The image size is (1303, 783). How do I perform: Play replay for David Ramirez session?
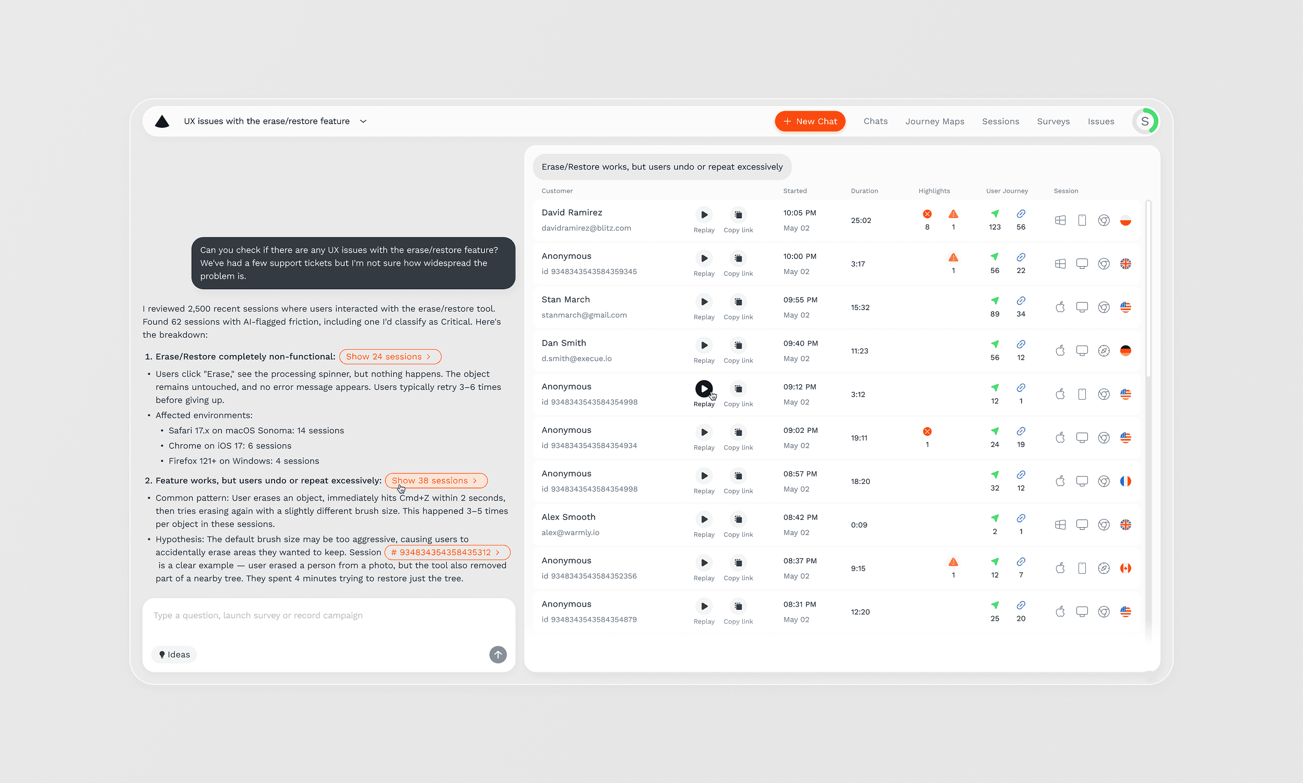click(x=704, y=215)
